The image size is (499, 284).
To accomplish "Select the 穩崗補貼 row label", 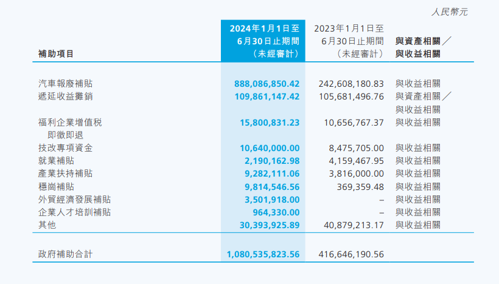I will 56,186.
